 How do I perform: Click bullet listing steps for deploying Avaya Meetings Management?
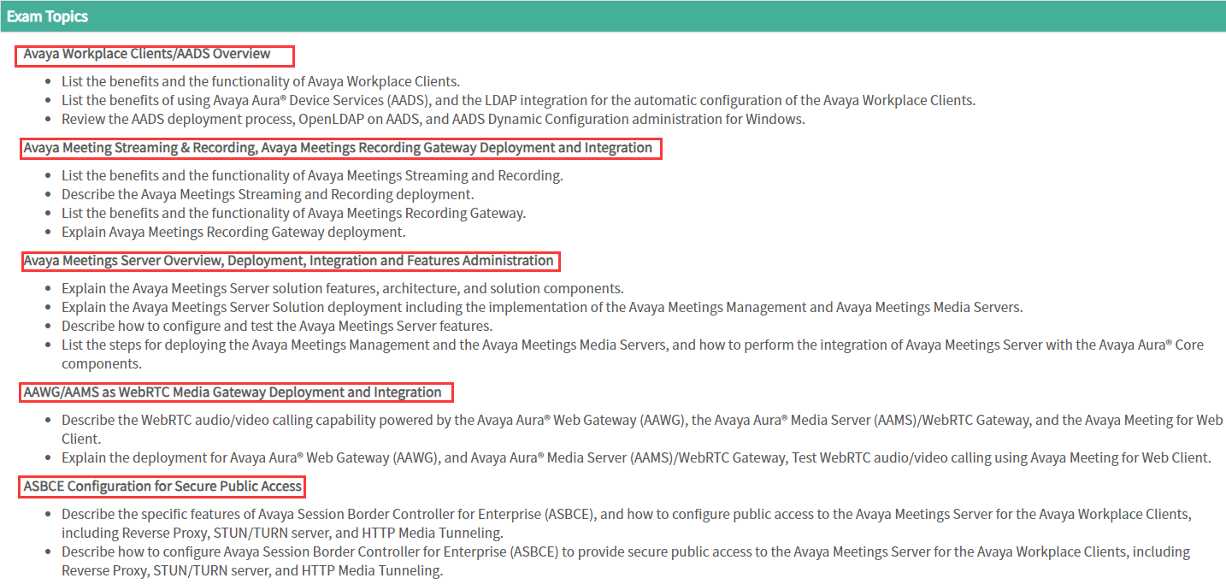(x=633, y=354)
